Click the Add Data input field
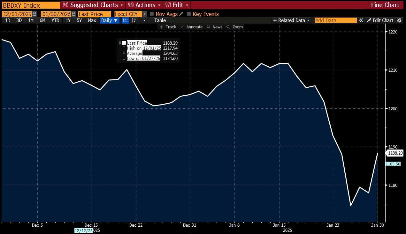406x234 pixels. tap(335, 20)
